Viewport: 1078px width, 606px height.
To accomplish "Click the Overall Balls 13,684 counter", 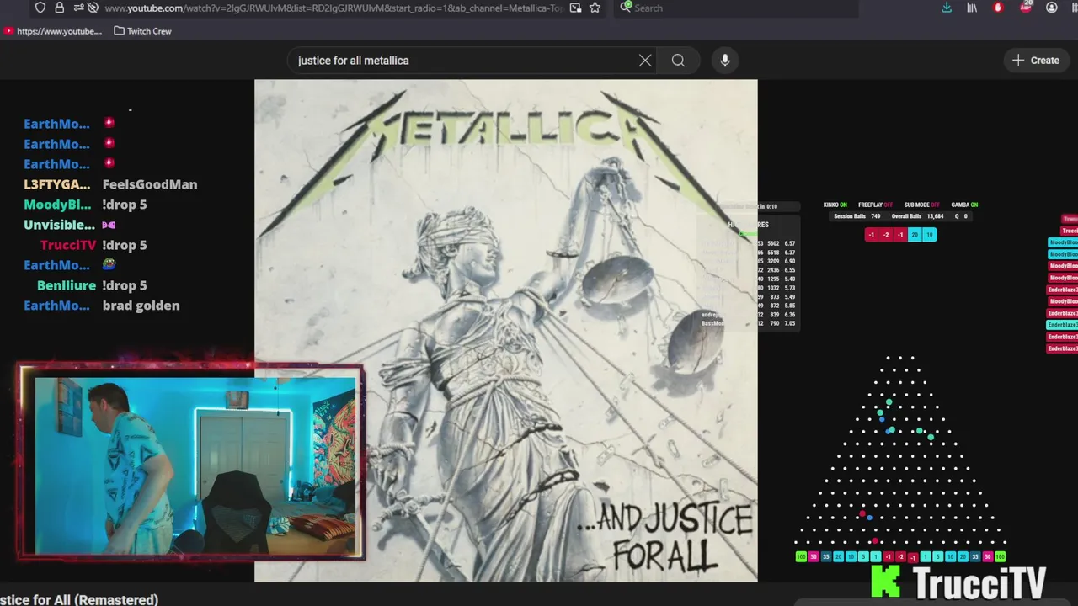I will [x=917, y=216].
